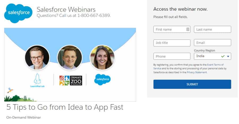The height and width of the screenshot is (124, 239).
Task: Click the middle speaker's portrait photo
Action: coord(70,57)
